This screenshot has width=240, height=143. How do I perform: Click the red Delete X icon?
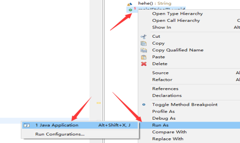(x=144, y=64)
